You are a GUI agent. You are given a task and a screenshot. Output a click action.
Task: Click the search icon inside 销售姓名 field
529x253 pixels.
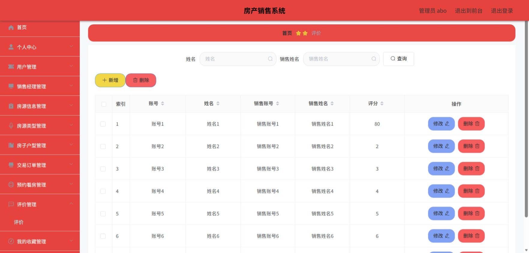click(x=374, y=59)
